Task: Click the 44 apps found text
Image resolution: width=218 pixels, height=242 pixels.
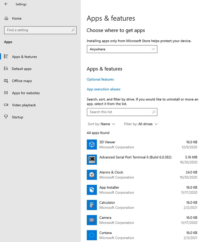Action: 98,133
